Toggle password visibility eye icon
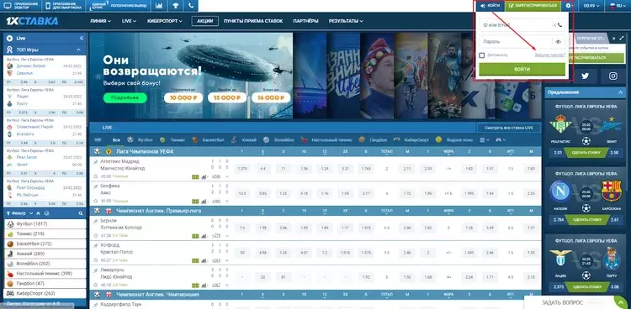 pos(558,41)
